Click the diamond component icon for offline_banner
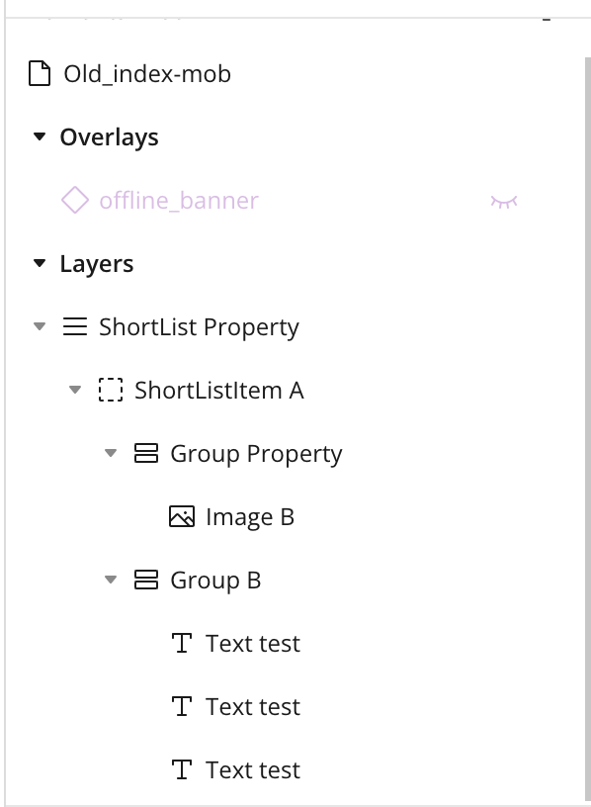The height and width of the screenshot is (807, 591). pos(75,200)
